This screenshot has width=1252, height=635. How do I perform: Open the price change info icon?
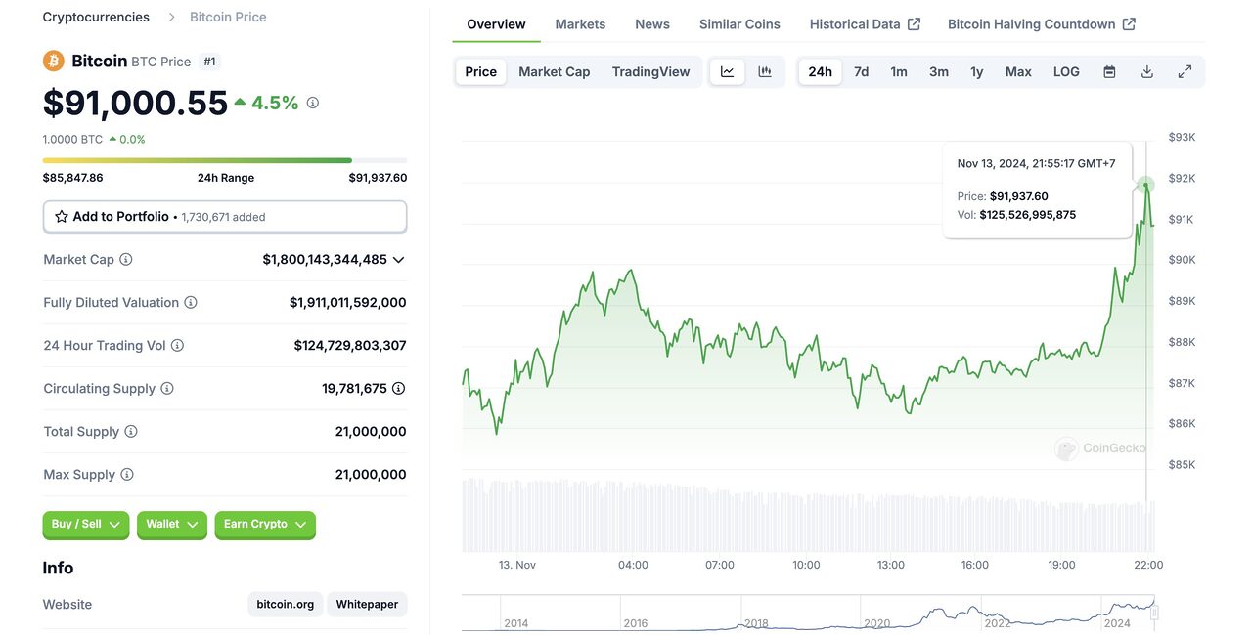coord(313,103)
